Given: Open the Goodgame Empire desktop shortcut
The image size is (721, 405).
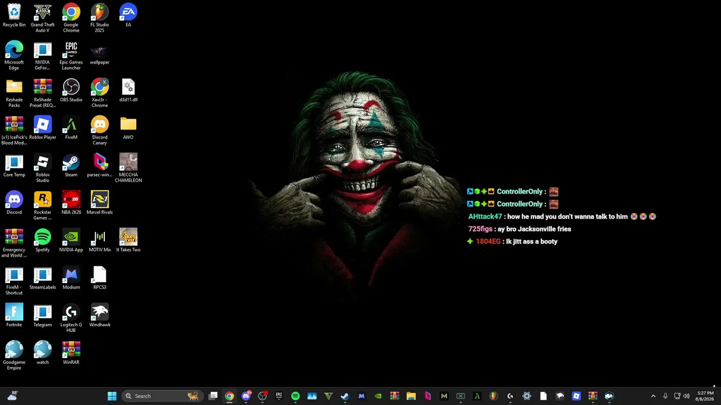Looking at the screenshot, I should pyautogui.click(x=14, y=356).
